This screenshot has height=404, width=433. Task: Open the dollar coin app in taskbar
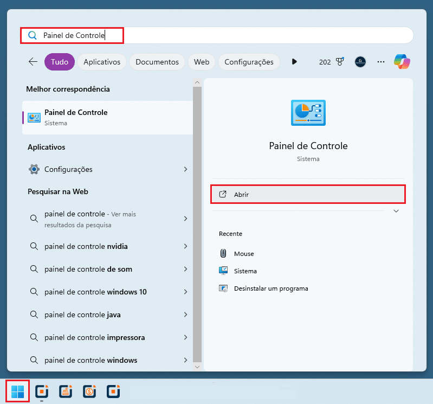89,391
